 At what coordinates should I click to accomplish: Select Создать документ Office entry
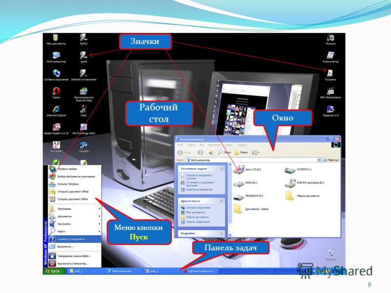click(75, 199)
